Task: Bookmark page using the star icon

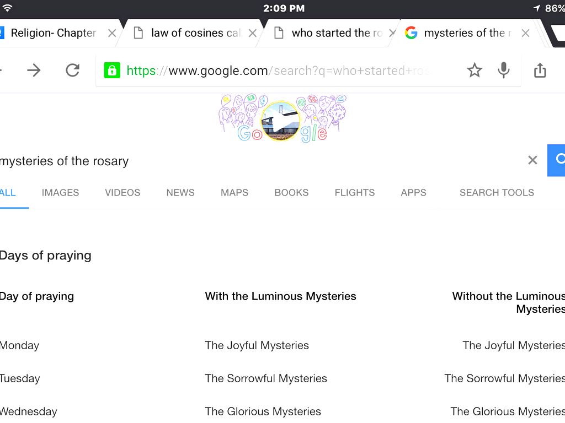Action: (475, 70)
